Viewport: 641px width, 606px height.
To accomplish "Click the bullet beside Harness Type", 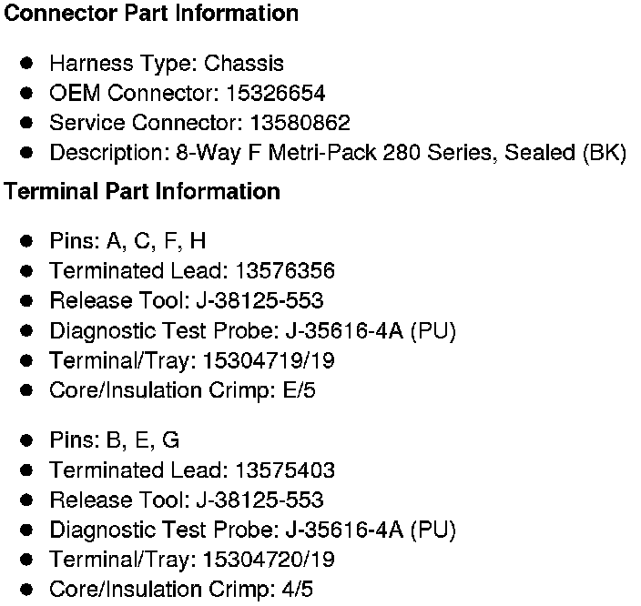I will [27, 64].
